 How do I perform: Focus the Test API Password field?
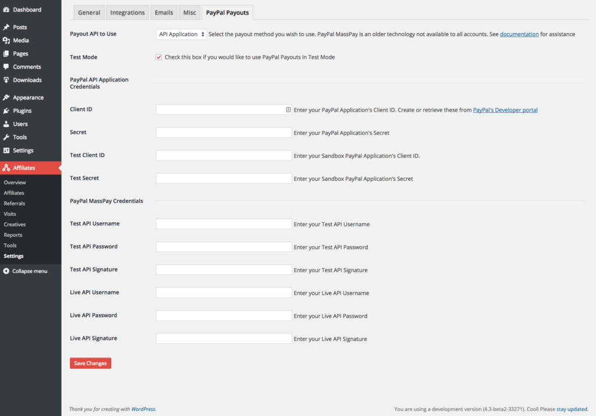click(x=223, y=247)
